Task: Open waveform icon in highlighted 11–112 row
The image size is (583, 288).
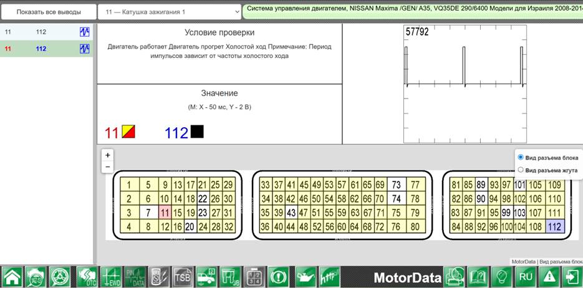Action: (x=84, y=49)
